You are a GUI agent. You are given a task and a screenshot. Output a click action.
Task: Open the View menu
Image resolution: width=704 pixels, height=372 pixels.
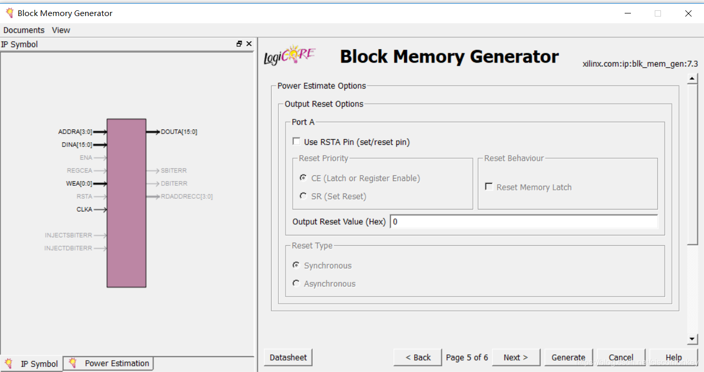pos(61,30)
